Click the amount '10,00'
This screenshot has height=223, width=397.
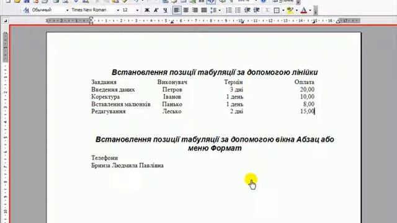pos(307,97)
